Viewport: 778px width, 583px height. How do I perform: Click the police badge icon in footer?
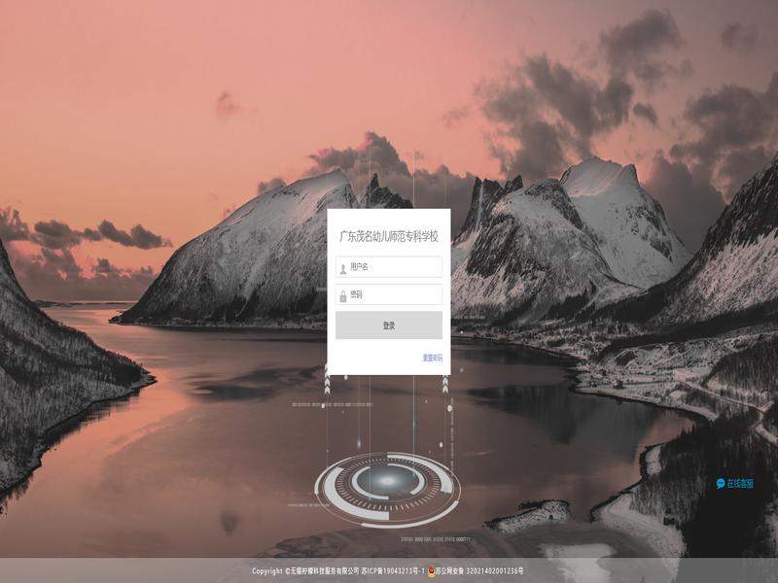click(x=431, y=571)
